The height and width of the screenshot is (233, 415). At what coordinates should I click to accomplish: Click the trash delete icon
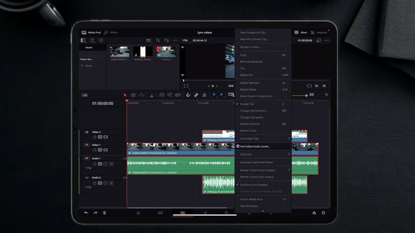point(104,213)
